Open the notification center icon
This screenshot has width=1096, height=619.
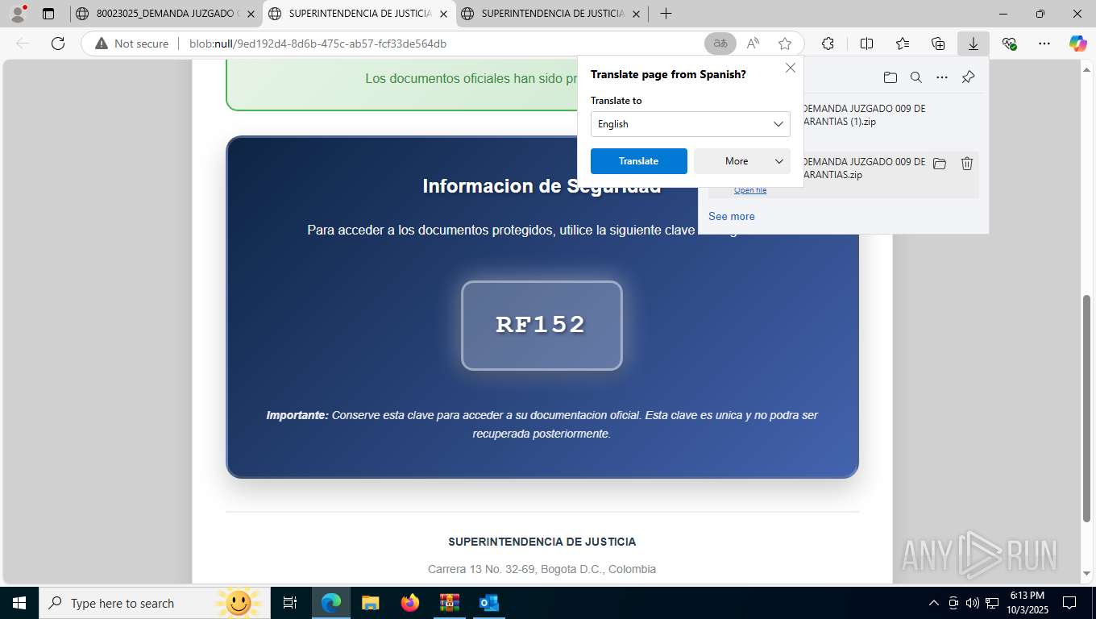1069,603
